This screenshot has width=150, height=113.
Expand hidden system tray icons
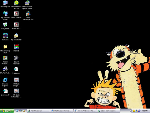131,111
